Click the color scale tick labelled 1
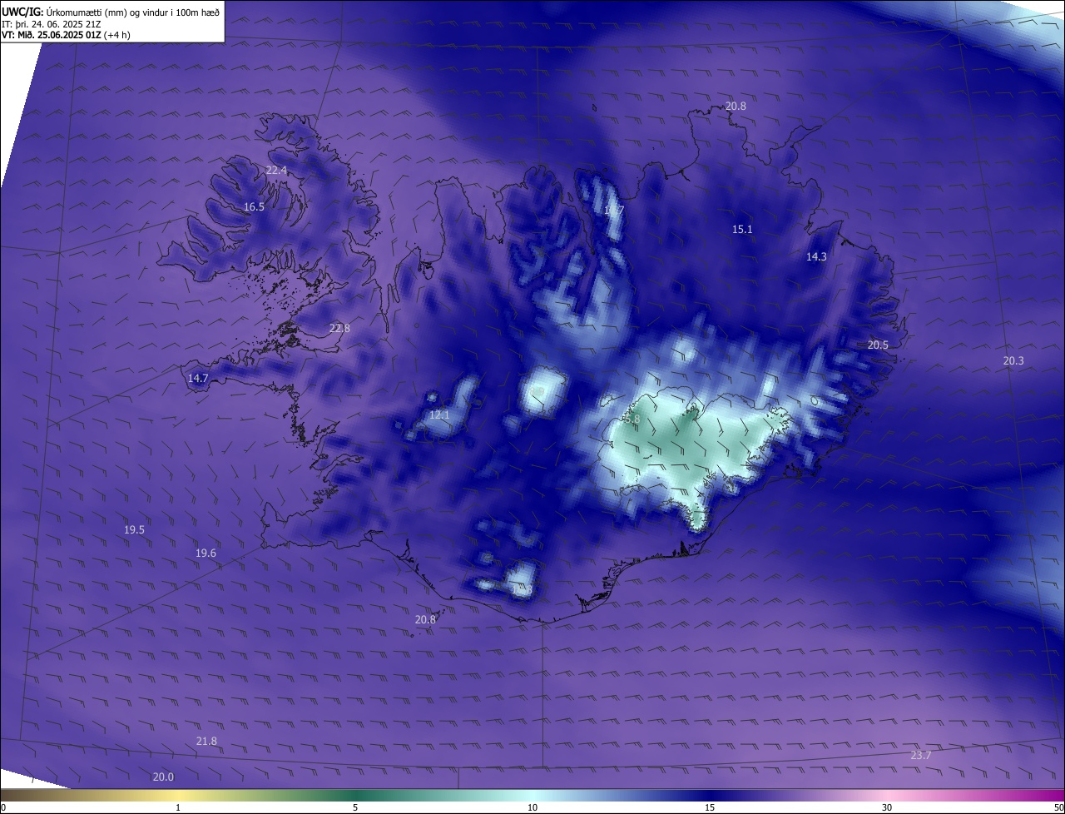 coord(178,807)
